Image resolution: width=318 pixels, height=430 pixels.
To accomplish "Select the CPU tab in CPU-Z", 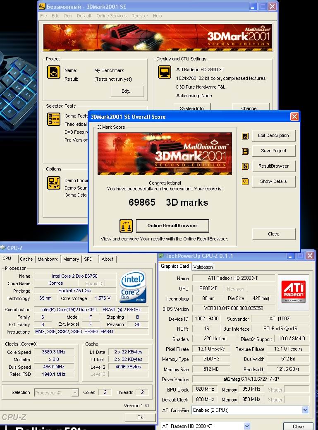I will [x=8, y=259].
